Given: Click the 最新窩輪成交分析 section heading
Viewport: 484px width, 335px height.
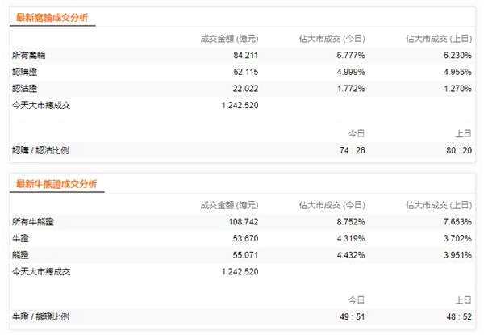Looking at the screenshot, I should [52, 18].
